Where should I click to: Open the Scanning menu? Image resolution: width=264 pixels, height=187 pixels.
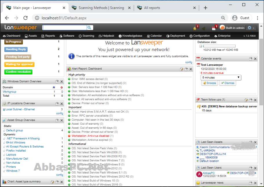tap(86, 36)
